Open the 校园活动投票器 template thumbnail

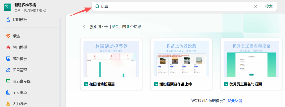[111, 59]
